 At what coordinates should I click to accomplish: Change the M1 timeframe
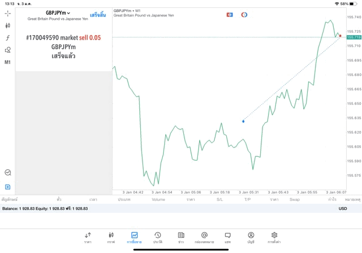[8, 62]
